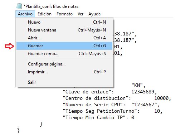
Task: Click the value 10000 after Centro de distibucion
Action: click(161, 98)
